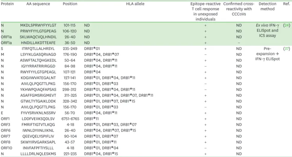
Task: Select sequence LLLLDRLNQLESKMS
Action: pyautogui.click(x=38, y=154)
